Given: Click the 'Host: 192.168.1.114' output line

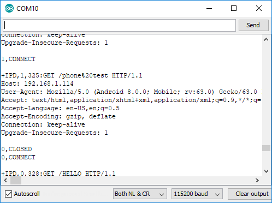Looking at the screenshot, I should coord(37,83).
